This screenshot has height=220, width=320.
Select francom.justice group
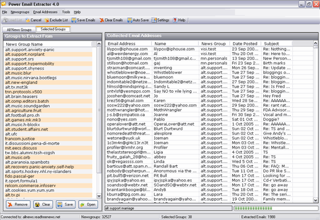(48, 139)
